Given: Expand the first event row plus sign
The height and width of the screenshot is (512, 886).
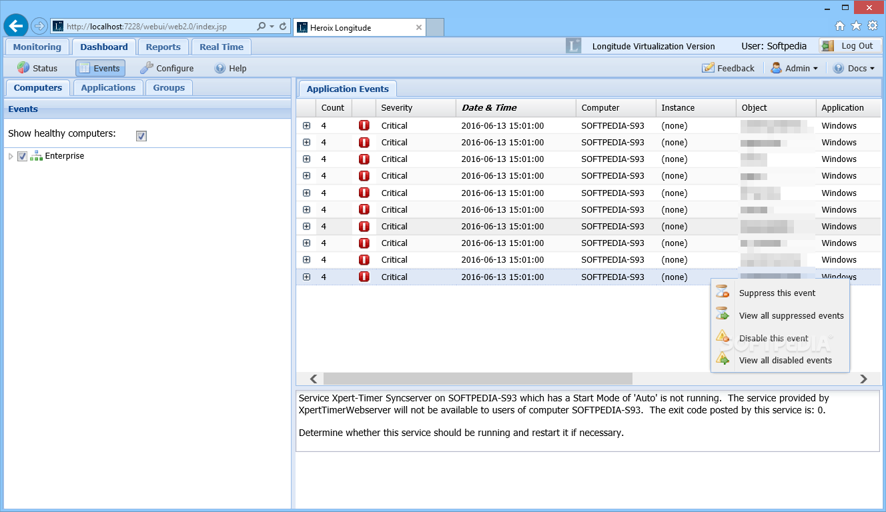Looking at the screenshot, I should click(x=306, y=125).
